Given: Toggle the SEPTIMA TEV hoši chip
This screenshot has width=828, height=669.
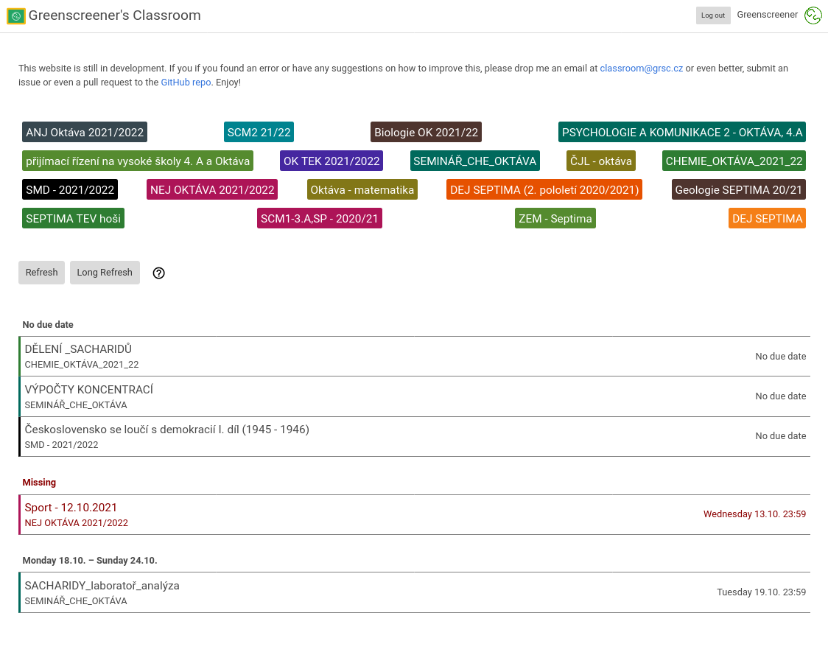Looking at the screenshot, I should pos(73,218).
